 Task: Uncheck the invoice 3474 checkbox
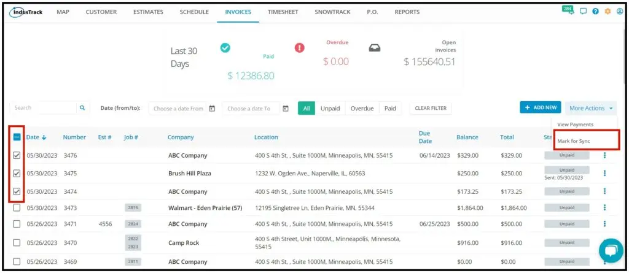(17, 191)
